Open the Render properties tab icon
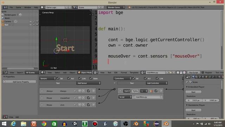 tap(193, 77)
